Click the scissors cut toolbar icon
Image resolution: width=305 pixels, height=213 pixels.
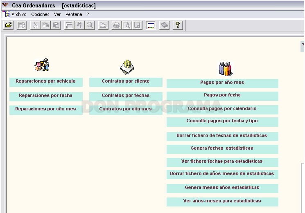point(35,25)
